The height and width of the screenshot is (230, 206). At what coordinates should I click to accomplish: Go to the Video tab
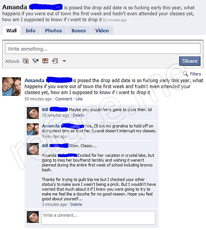102,31
